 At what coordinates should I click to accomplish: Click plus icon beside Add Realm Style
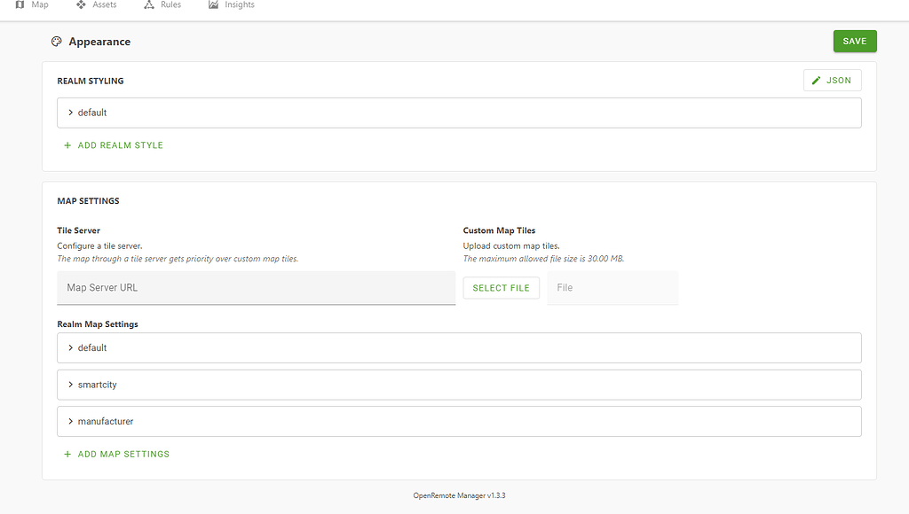67,145
